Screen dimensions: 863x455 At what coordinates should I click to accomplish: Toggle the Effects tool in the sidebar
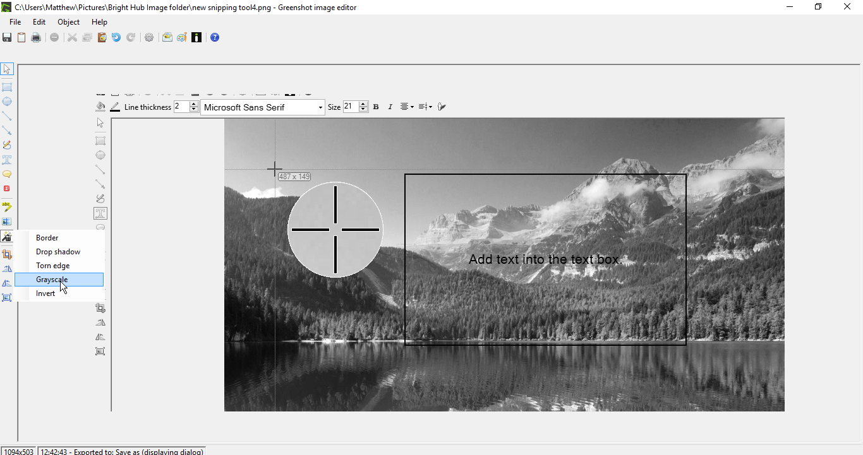7,237
